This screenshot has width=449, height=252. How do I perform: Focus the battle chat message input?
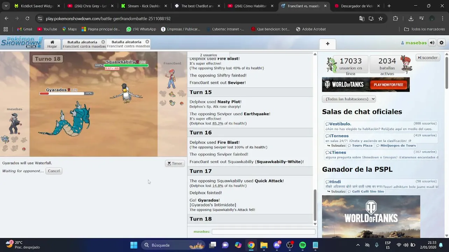tap(264, 232)
